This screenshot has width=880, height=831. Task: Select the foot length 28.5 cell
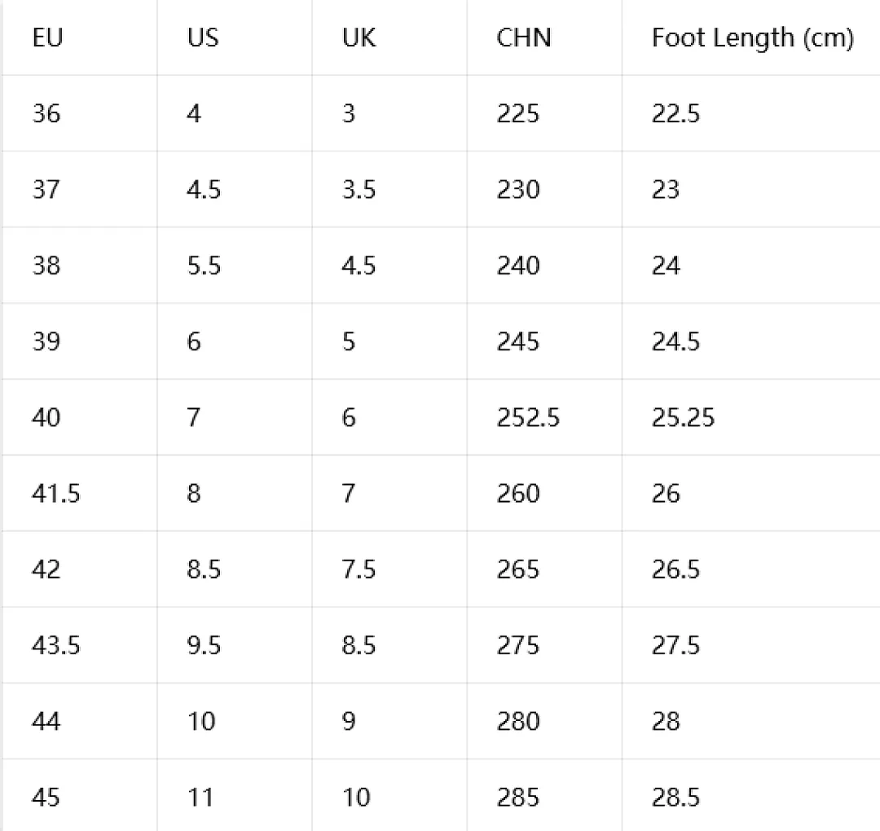[x=751, y=796]
